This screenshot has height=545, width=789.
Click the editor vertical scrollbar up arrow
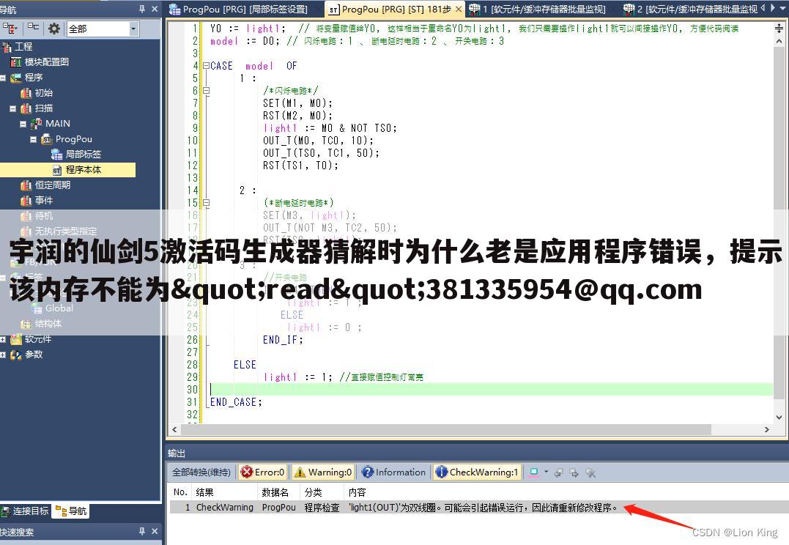coord(779,42)
